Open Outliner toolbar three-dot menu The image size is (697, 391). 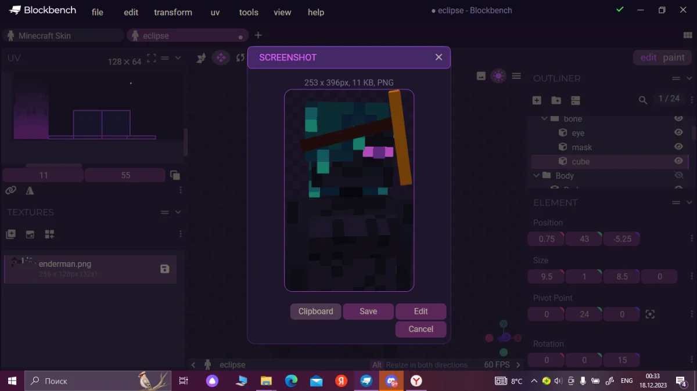(x=692, y=99)
